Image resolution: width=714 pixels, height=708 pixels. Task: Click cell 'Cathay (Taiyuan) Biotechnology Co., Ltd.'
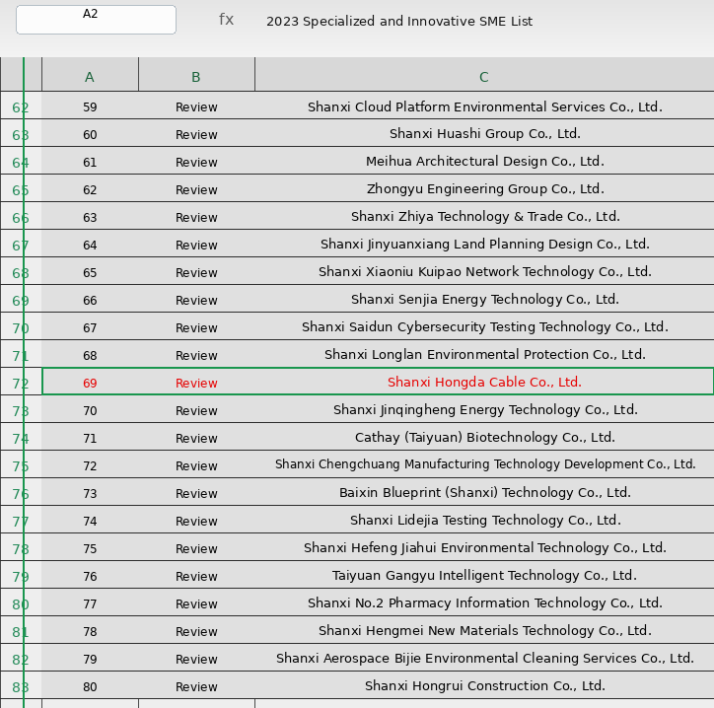(484, 438)
